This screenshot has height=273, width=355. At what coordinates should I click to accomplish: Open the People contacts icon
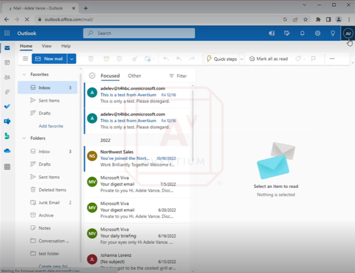[7, 77]
